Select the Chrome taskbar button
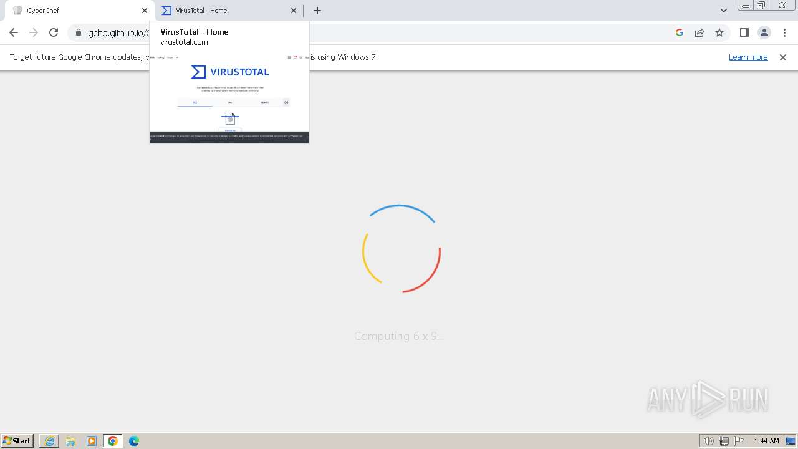798x449 pixels. [x=113, y=441]
